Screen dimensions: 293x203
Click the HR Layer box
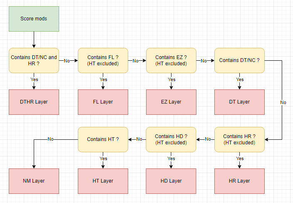pyautogui.click(x=239, y=181)
